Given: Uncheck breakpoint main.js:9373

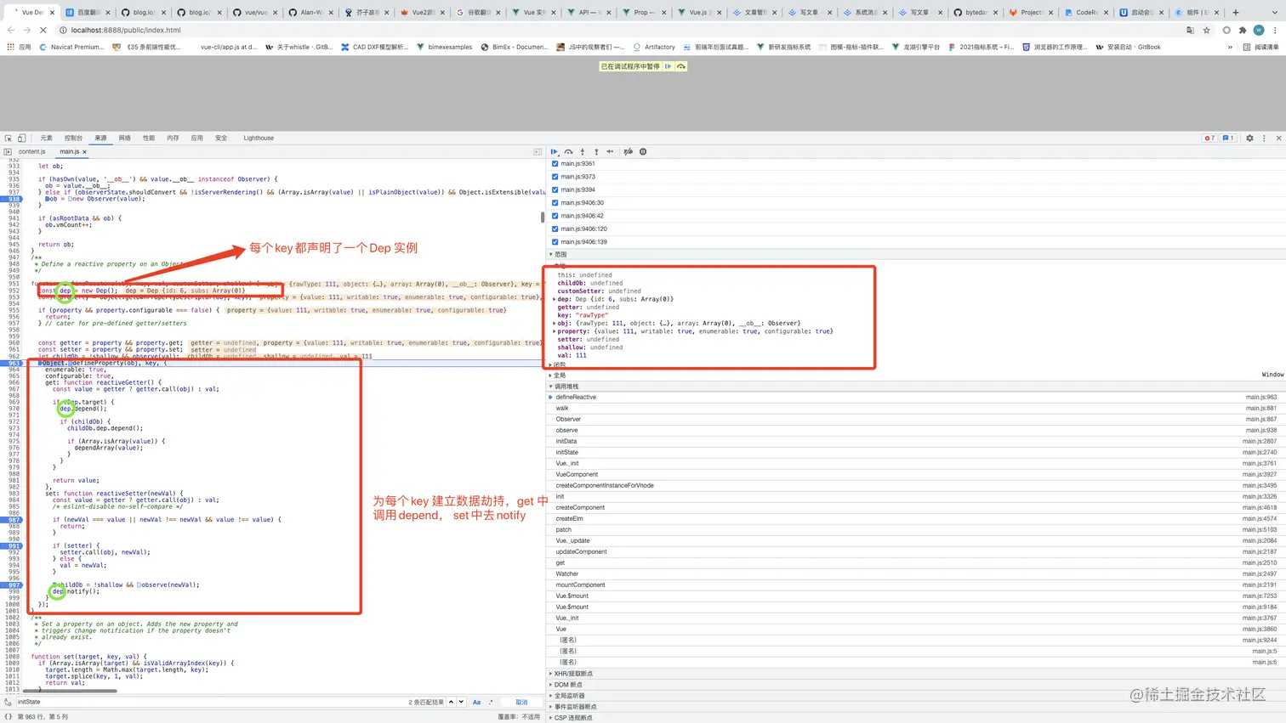Looking at the screenshot, I should 555,177.
